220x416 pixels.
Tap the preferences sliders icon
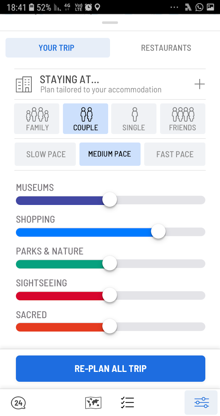coord(201,402)
